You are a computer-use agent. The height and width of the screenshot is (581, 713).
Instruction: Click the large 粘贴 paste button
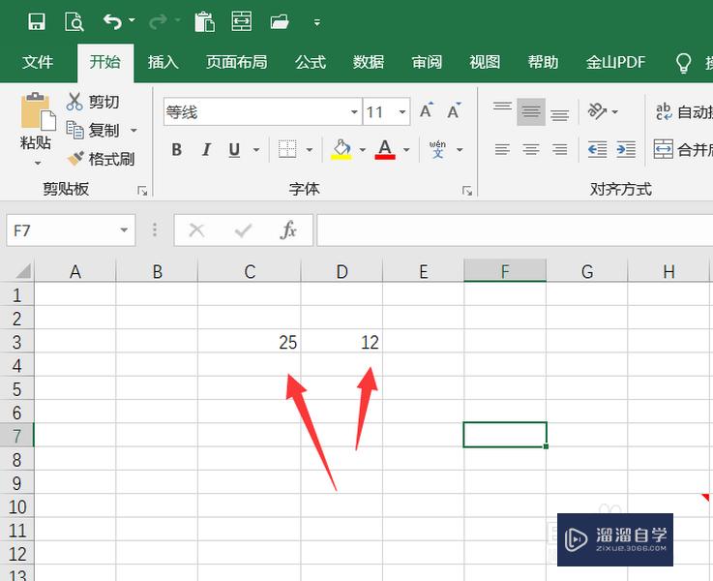pyautogui.click(x=37, y=121)
